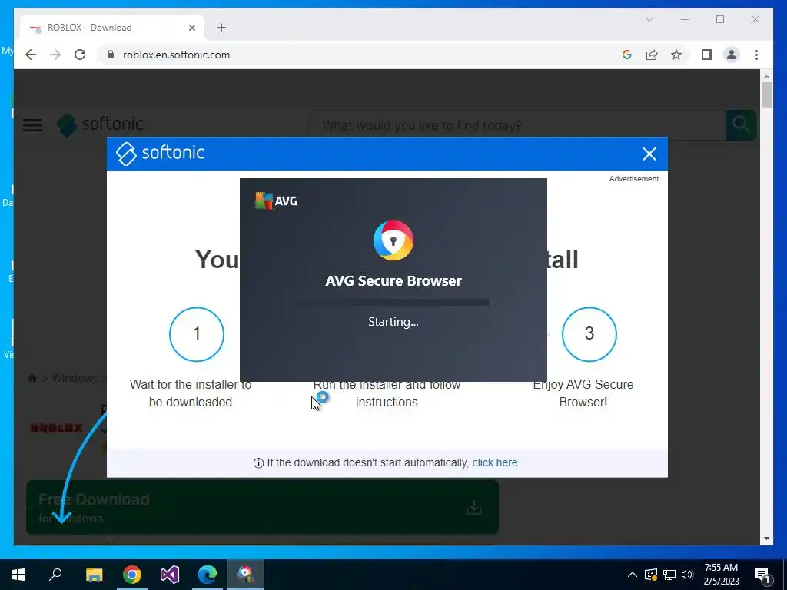Open Google Chrome from taskbar
The height and width of the screenshot is (590, 787).
(x=132, y=575)
